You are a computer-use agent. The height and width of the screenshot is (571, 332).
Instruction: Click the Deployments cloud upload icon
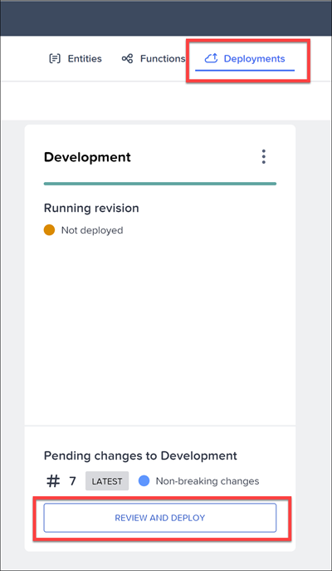point(212,58)
